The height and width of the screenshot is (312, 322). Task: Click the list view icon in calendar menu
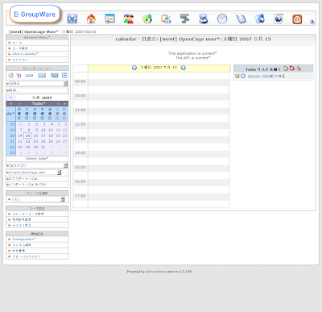pos(64,75)
